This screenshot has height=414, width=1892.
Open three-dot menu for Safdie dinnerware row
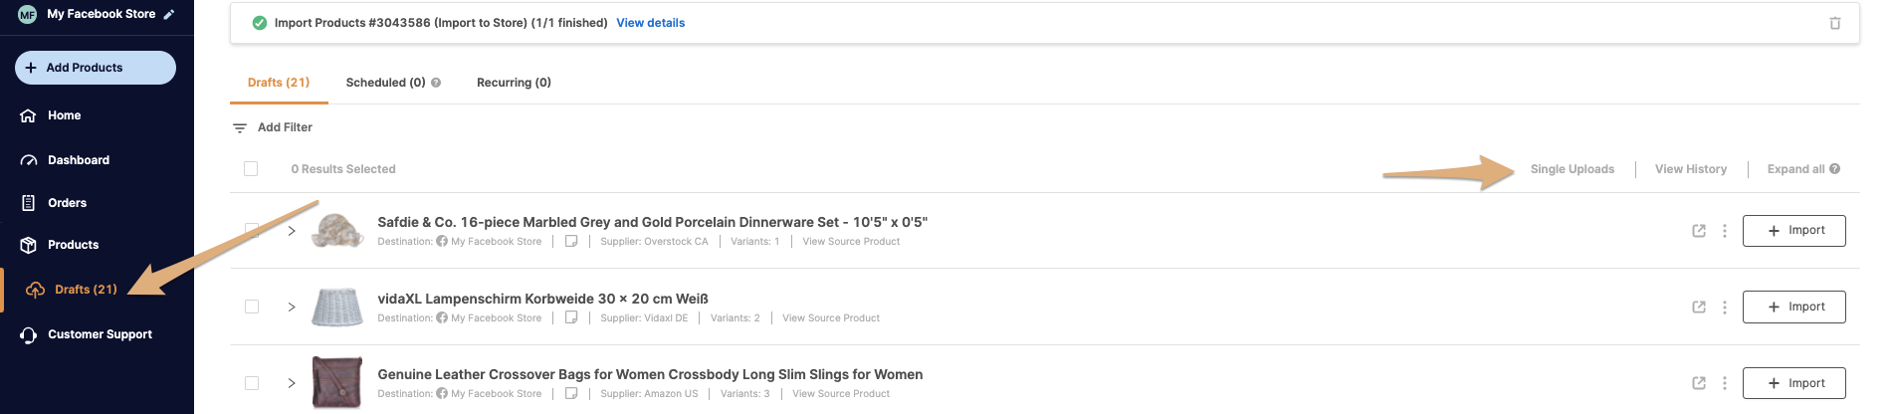[1724, 231]
